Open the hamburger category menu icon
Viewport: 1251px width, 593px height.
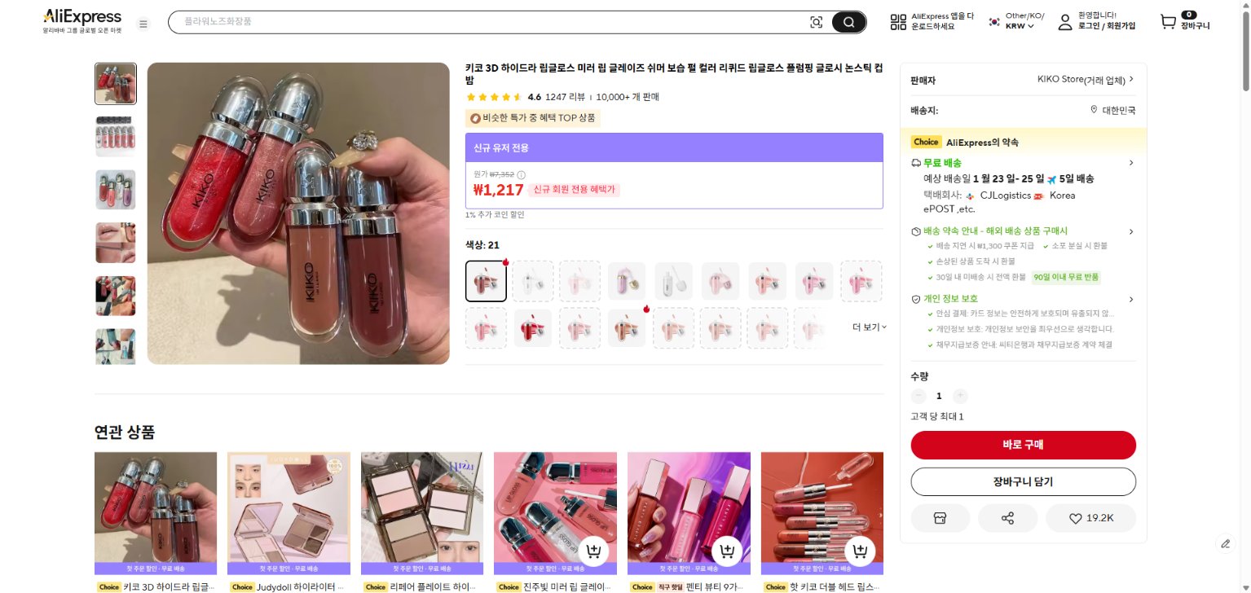click(x=143, y=24)
